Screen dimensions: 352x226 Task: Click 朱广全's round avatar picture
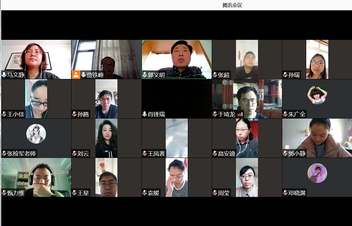coord(317,94)
